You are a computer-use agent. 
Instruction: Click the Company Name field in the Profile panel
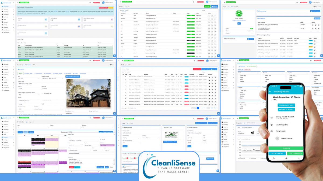point(141,133)
